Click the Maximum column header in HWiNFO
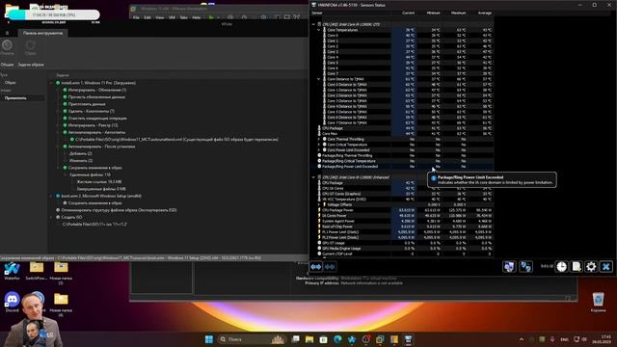This screenshot has height=347, width=617. pyautogui.click(x=459, y=13)
